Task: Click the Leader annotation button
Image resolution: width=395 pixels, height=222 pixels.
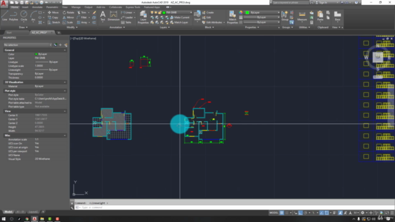Action: [x=127, y=17]
